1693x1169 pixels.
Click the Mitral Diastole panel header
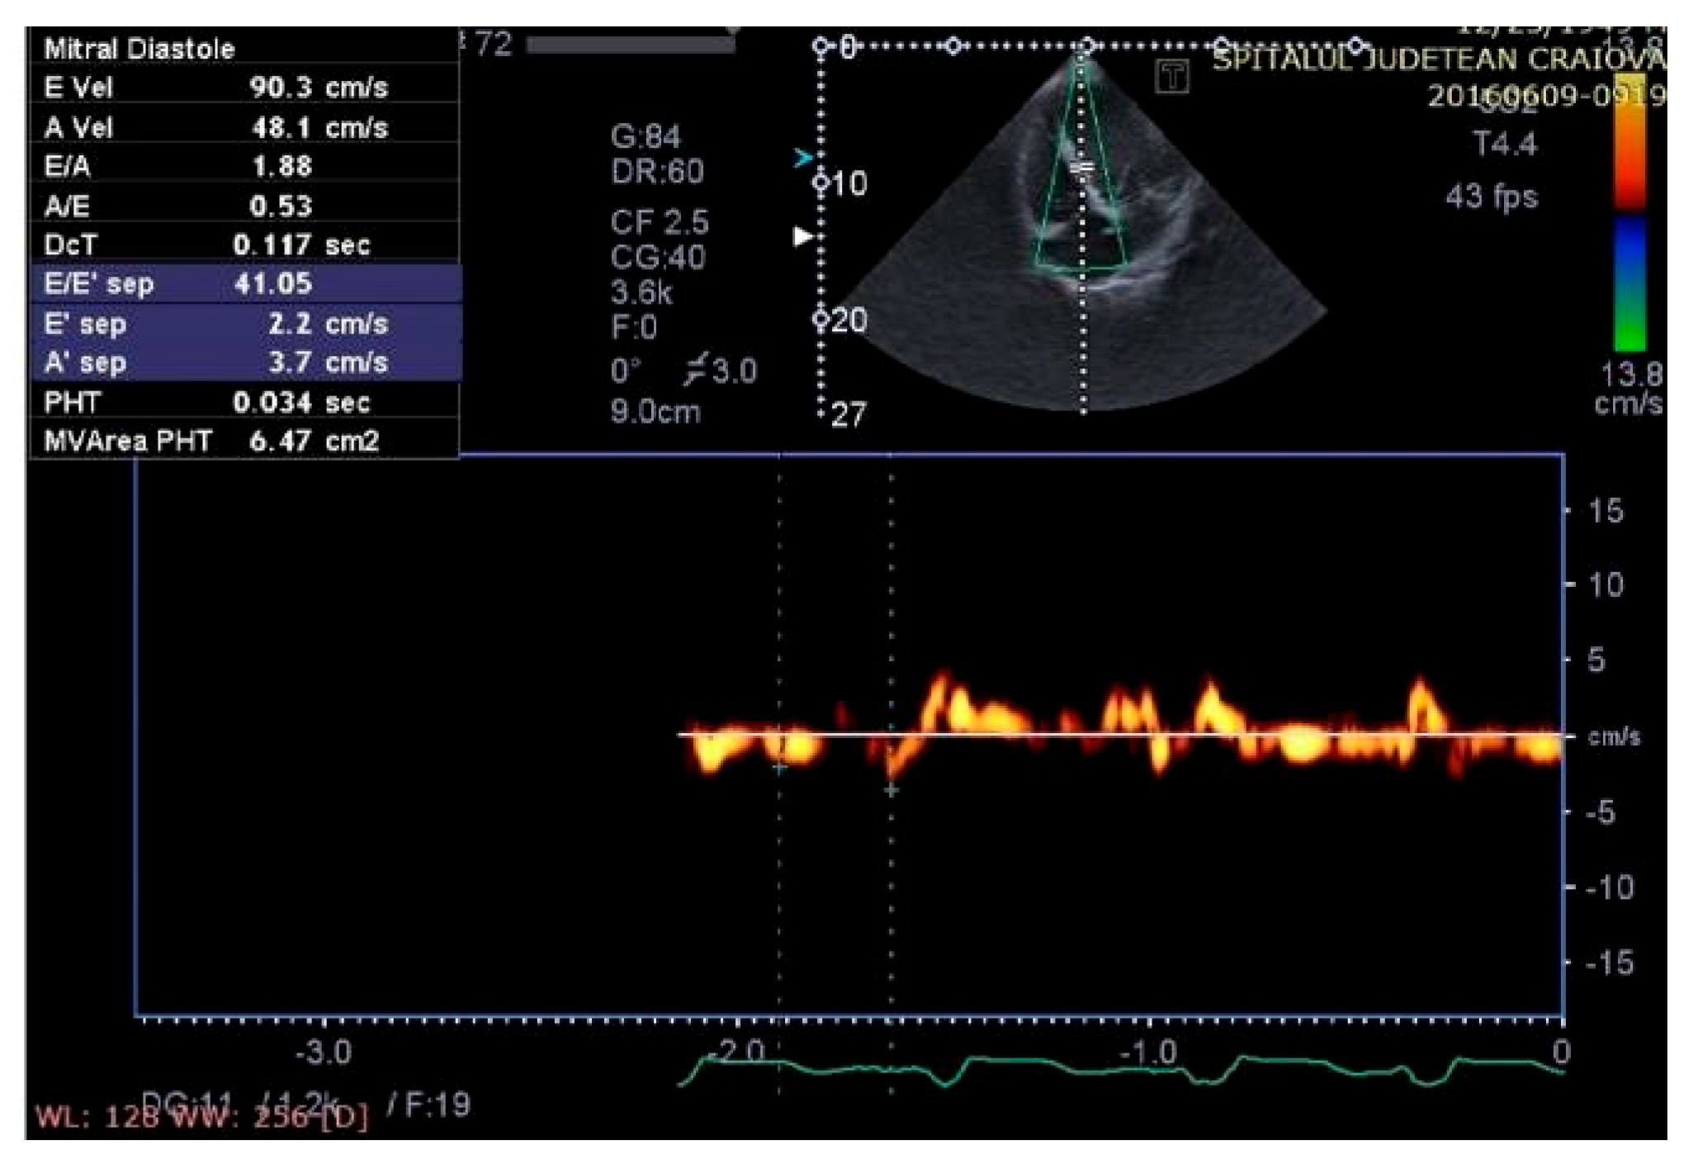(139, 49)
